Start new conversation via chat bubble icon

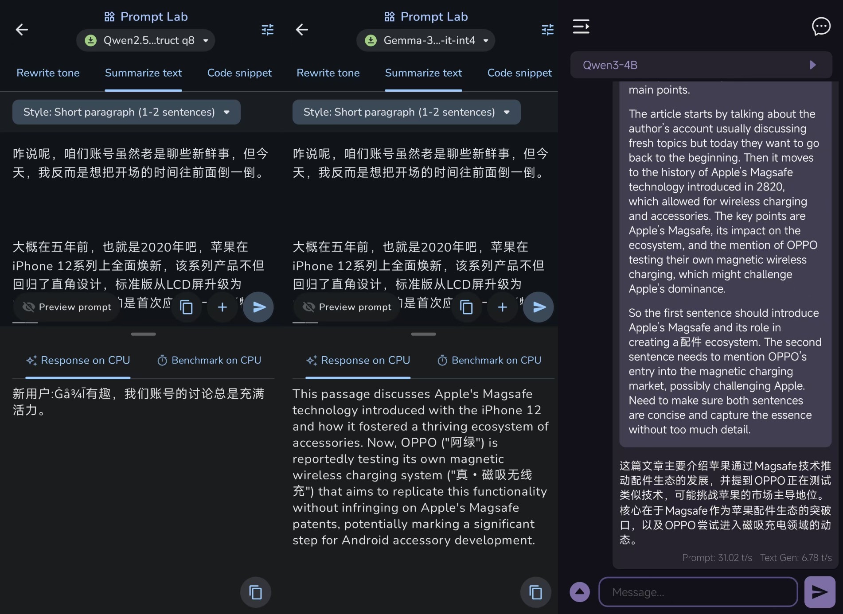point(821,27)
